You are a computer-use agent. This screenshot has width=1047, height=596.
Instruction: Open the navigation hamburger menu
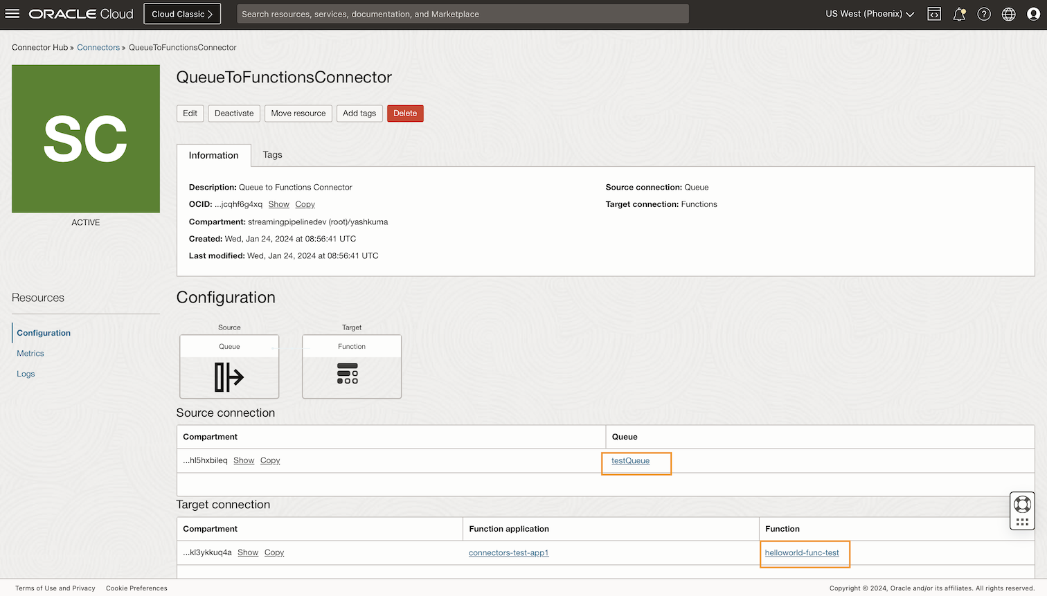pyautogui.click(x=12, y=13)
